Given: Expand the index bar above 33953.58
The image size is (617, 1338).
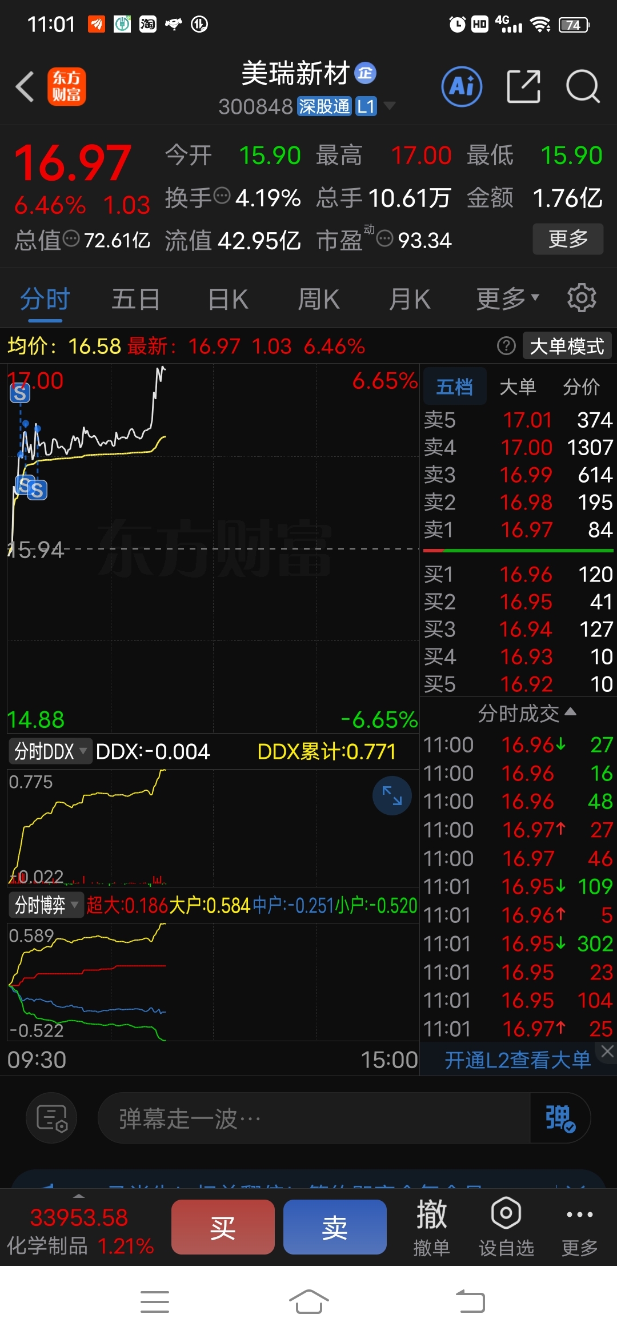Looking at the screenshot, I should pos(79,1196).
